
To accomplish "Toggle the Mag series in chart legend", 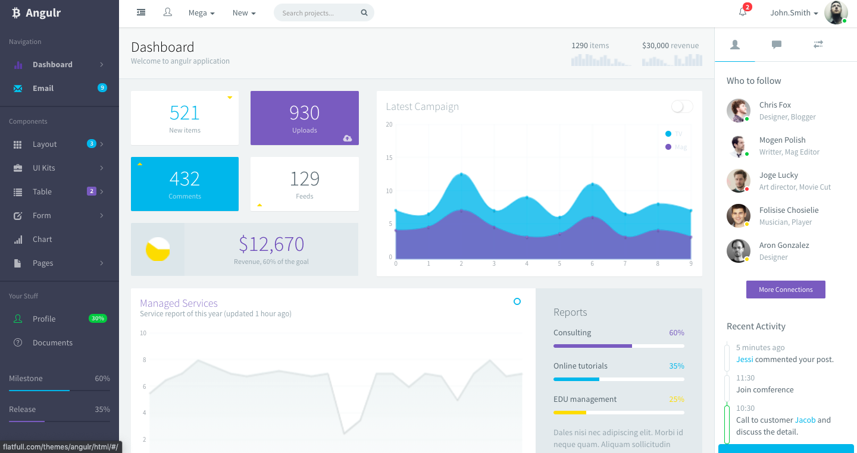I will (675, 147).
